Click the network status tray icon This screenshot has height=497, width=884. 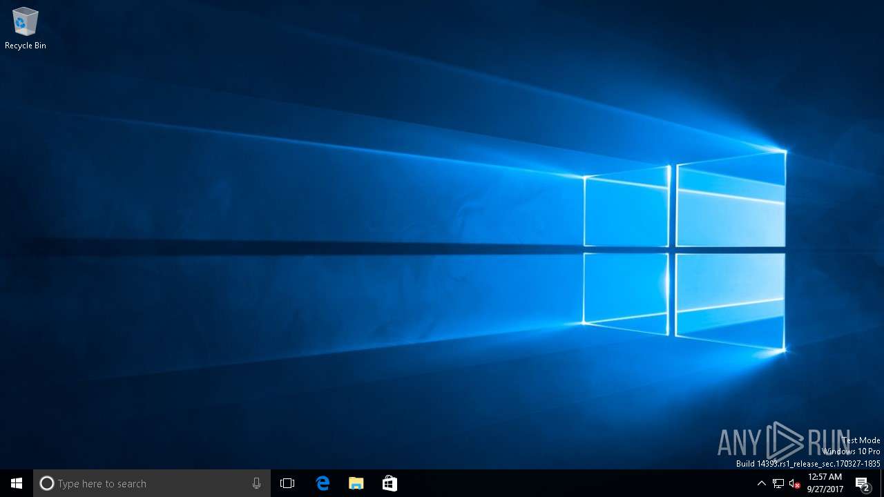pos(778,483)
